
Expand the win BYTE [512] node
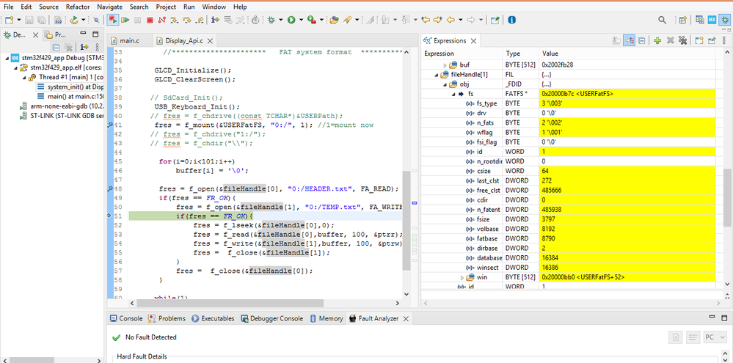[462, 278]
